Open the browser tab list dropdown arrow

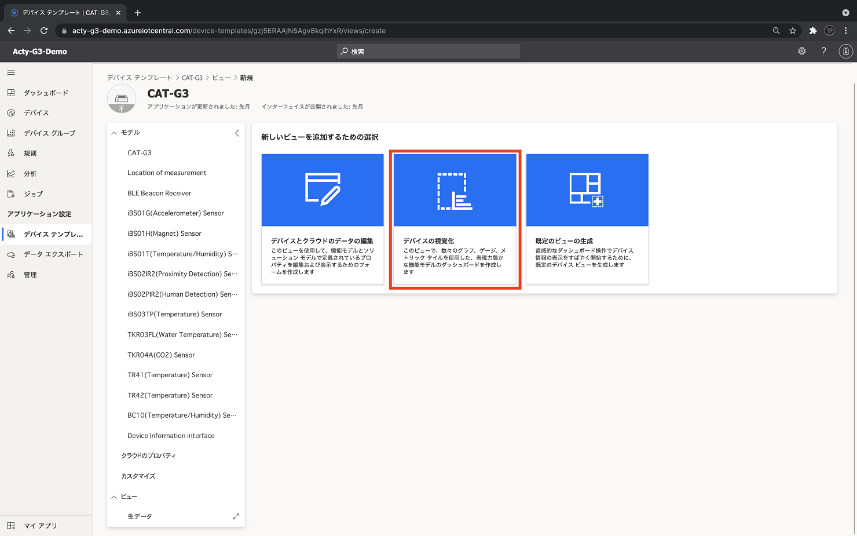pos(845,13)
